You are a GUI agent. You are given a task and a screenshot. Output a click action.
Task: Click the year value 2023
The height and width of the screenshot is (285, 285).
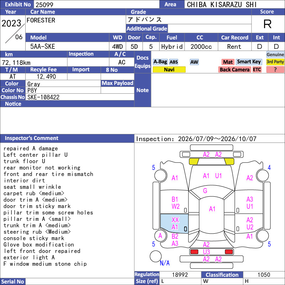pos(11,23)
